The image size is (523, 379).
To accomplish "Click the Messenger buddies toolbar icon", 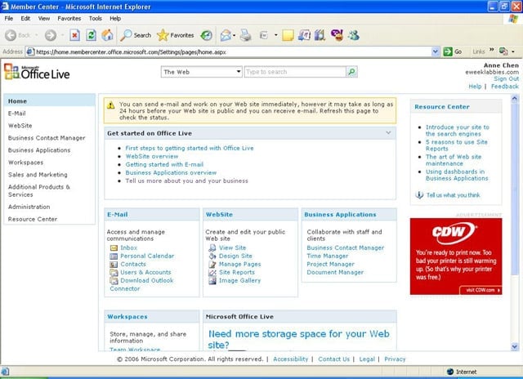I will 353,35.
